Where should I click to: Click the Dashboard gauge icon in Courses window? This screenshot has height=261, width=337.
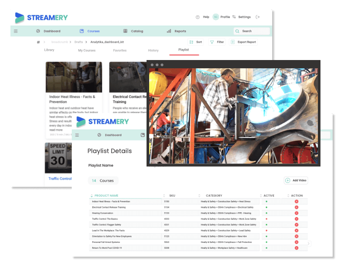point(38,31)
